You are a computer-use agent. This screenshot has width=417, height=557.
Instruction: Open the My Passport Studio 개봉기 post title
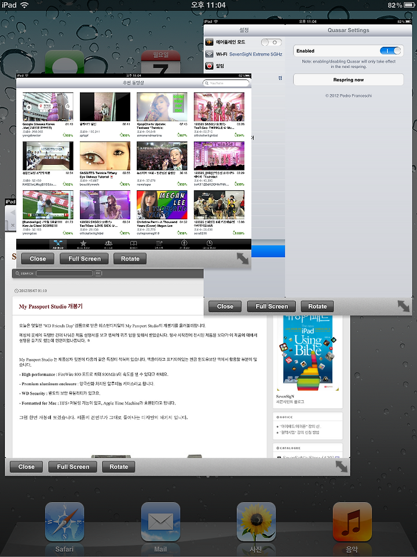click(x=51, y=306)
